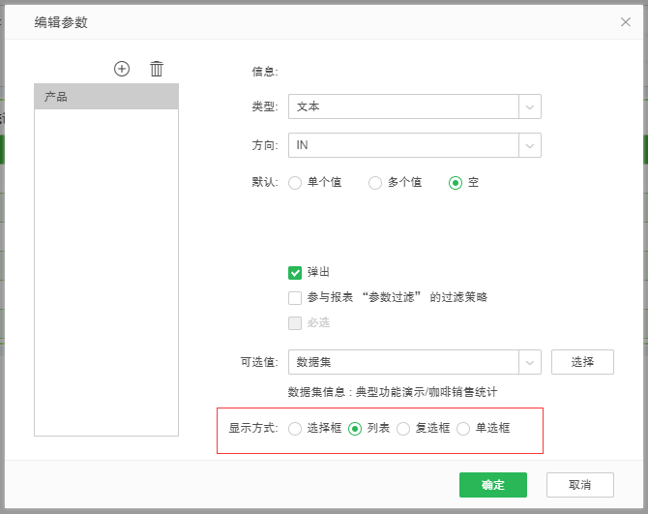648x514 pixels.
Task: Choose 列表 as the display mode
Action: point(355,428)
